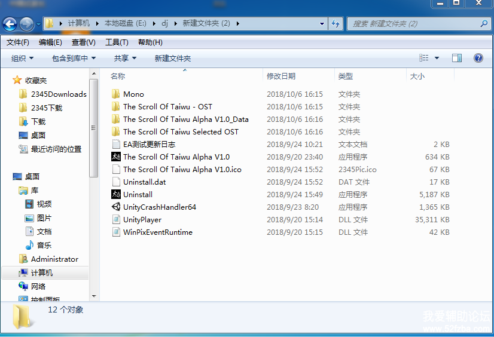Change view with the view icon
494x337 pixels.
coord(424,58)
